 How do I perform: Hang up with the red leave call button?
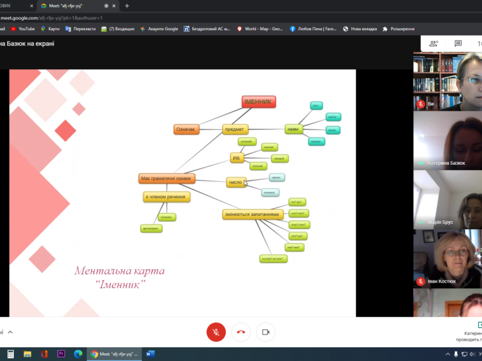242,332
